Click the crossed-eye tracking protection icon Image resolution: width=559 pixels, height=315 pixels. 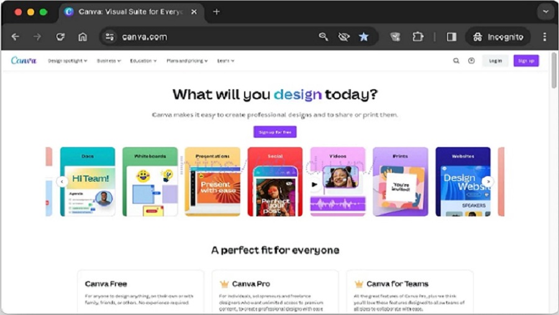pos(343,37)
